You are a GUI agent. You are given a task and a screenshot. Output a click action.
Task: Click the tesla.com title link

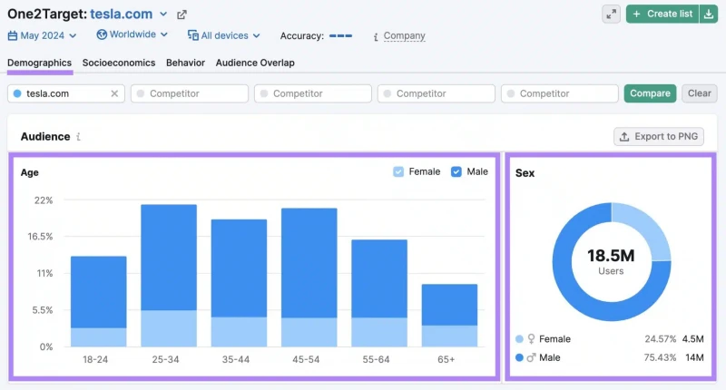point(122,14)
